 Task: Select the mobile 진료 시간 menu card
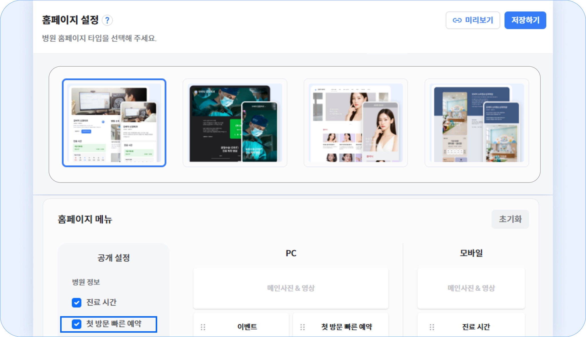[x=476, y=327]
